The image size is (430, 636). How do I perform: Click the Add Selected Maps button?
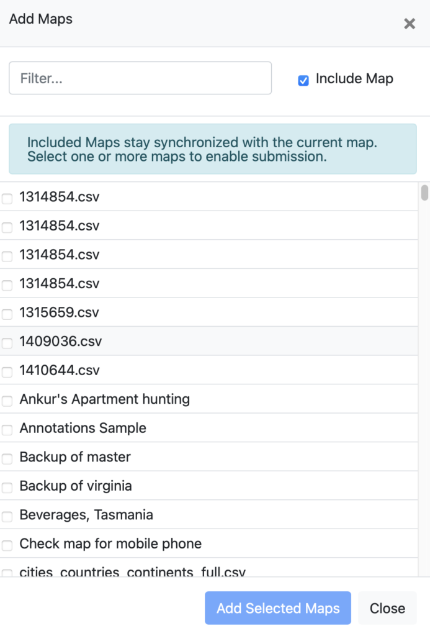coord(277,608)
